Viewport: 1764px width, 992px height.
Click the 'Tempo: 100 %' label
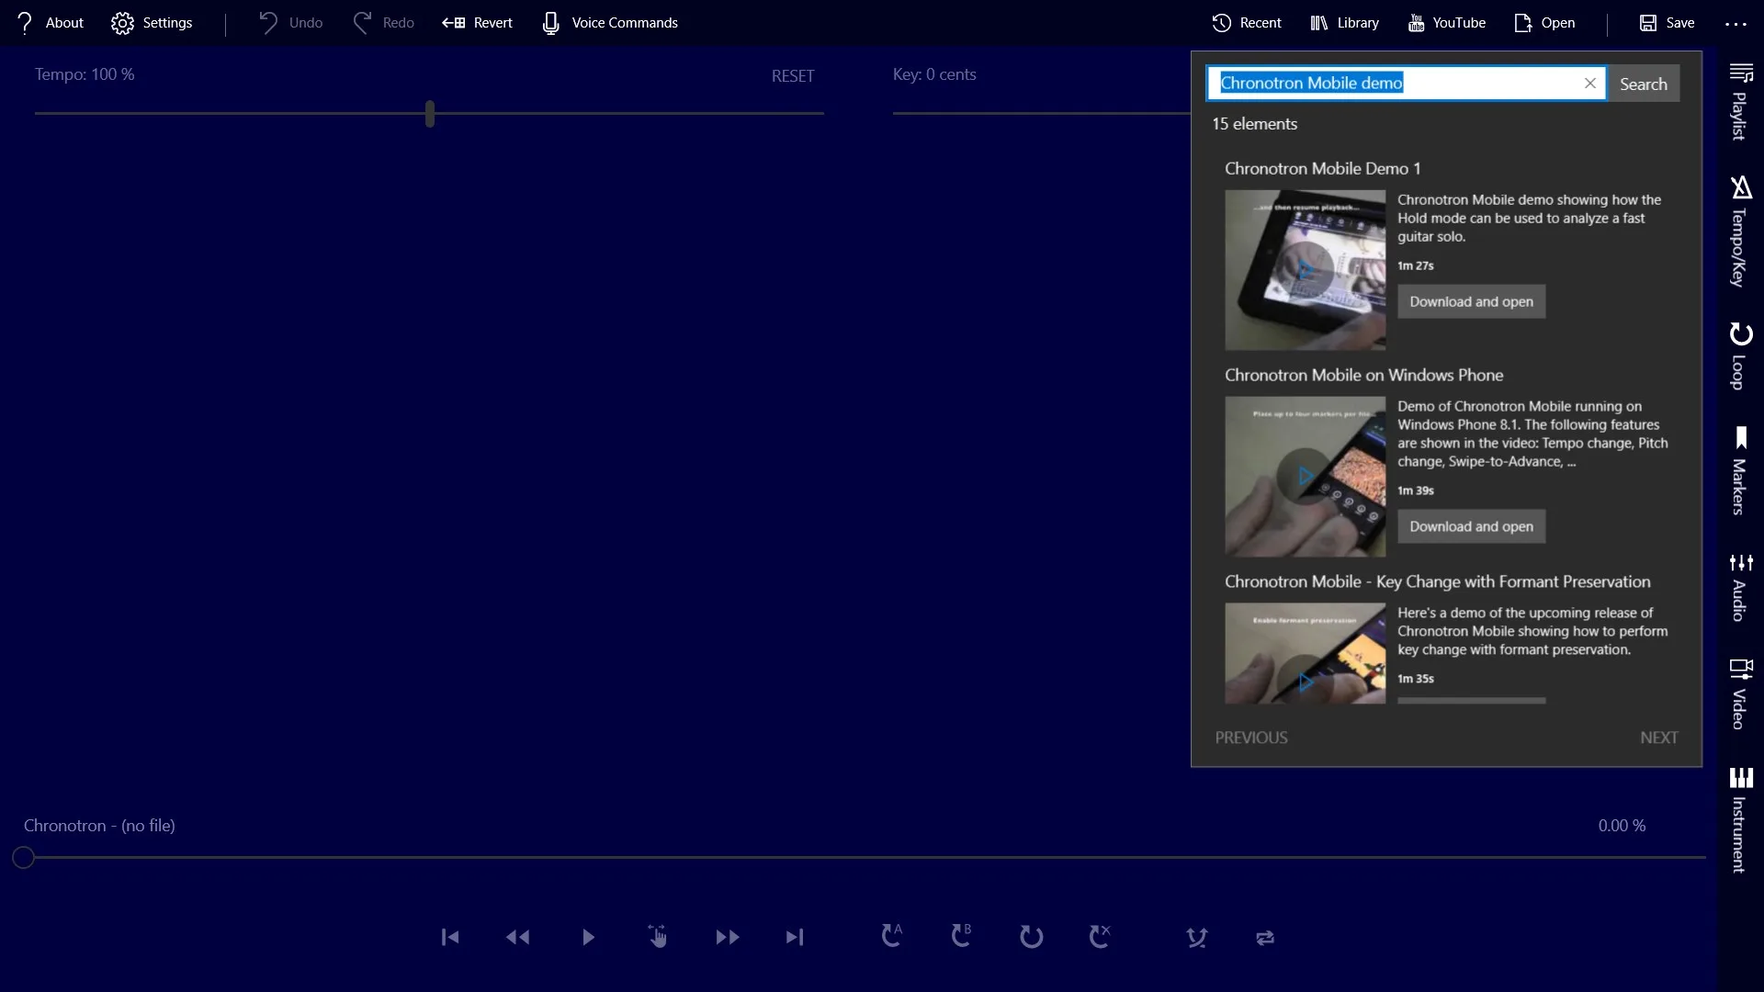coord(85,74)
